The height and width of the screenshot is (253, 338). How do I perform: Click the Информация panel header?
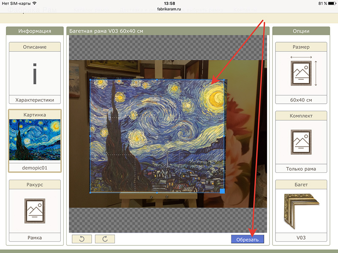[x=35, y=31]
